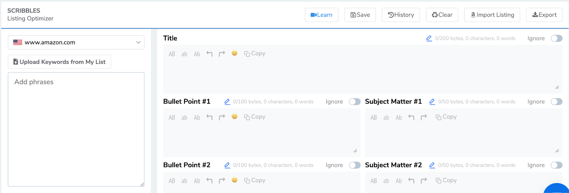Click the lowercase ab icon in Title toolbar
Viewport: 569px width, 193px height.
pos(184,54)
